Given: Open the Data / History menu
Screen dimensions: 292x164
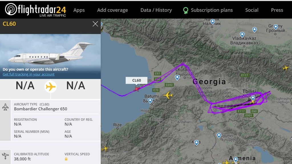Looking at the screenshot, I should 156,10.
